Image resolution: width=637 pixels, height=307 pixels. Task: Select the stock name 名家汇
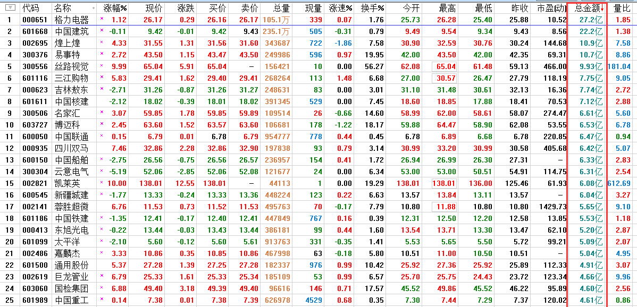[67, 113]
